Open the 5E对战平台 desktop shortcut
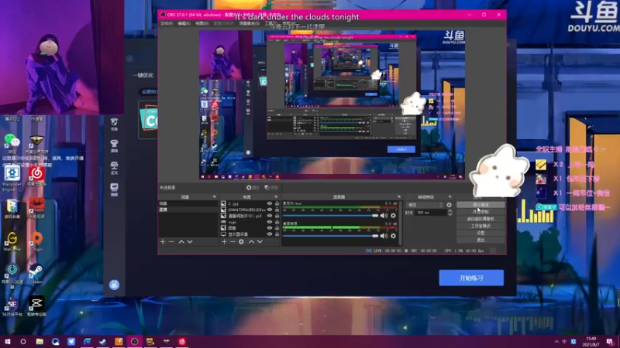 12,306
